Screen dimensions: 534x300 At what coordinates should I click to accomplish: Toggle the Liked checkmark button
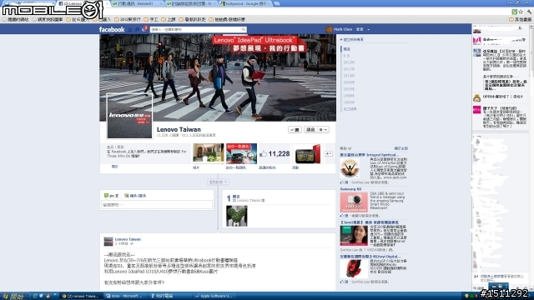click(x=295, y=130)
